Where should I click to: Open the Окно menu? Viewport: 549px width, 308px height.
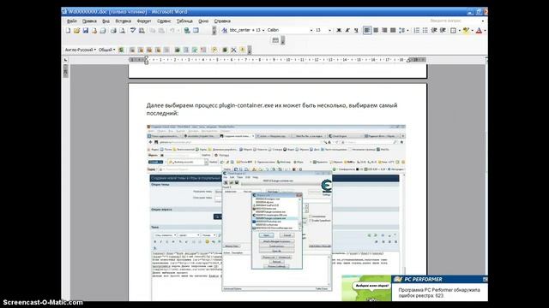203,21
